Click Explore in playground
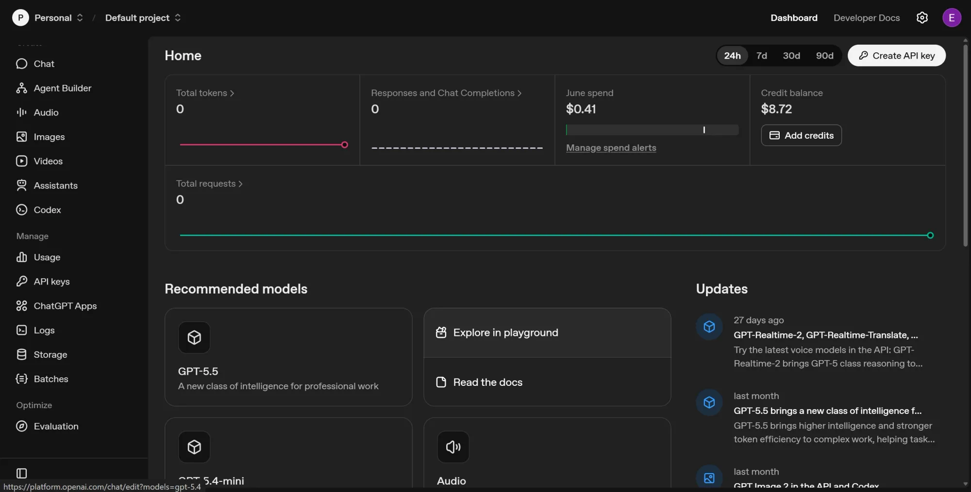This screenshot has width=971, height=492. pos(547,333)
